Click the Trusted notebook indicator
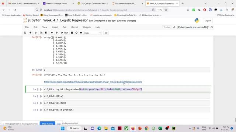The height and width of the screenshot is (132, 236). click(167, 27)
